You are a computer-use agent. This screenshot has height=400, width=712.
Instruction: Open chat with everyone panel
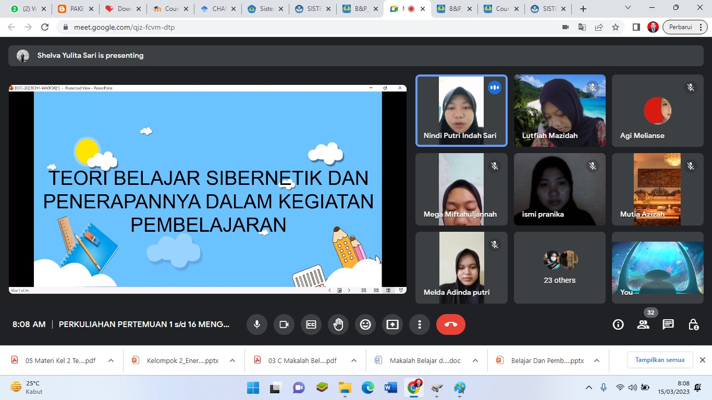668,324
